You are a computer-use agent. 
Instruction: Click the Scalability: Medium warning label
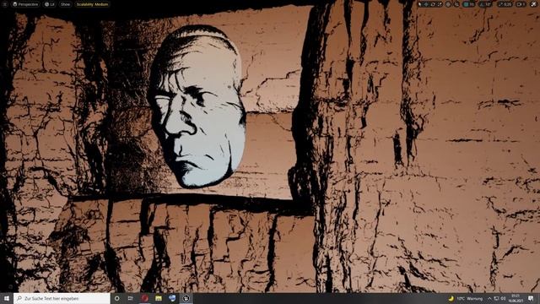click(92, 4)
